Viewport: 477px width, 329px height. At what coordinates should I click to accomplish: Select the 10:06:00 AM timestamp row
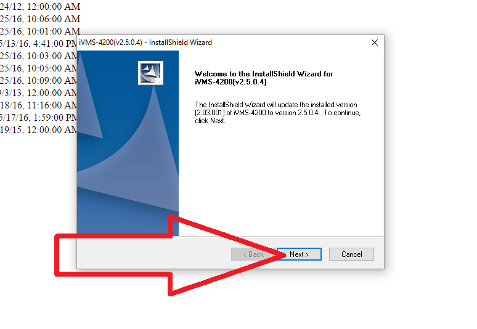point(40,19)
